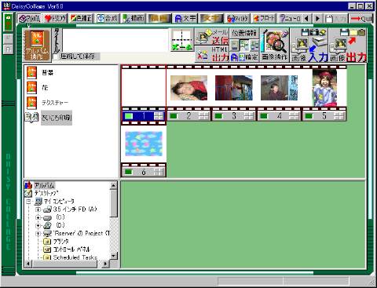Click the Quit button
This screenshot has width=377, height=288.
point(361,19)
